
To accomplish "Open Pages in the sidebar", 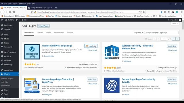I will [6, 43].
